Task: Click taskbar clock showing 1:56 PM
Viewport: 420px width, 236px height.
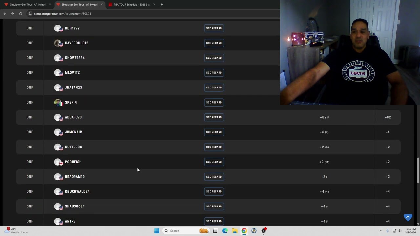Action: click(411, 231)
